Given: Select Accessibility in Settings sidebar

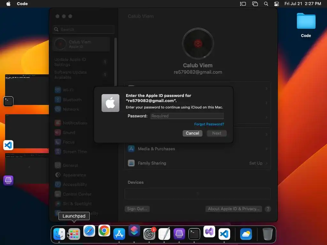Looking at the screenshot, I should pyautogui.click(x=81, y=184).
